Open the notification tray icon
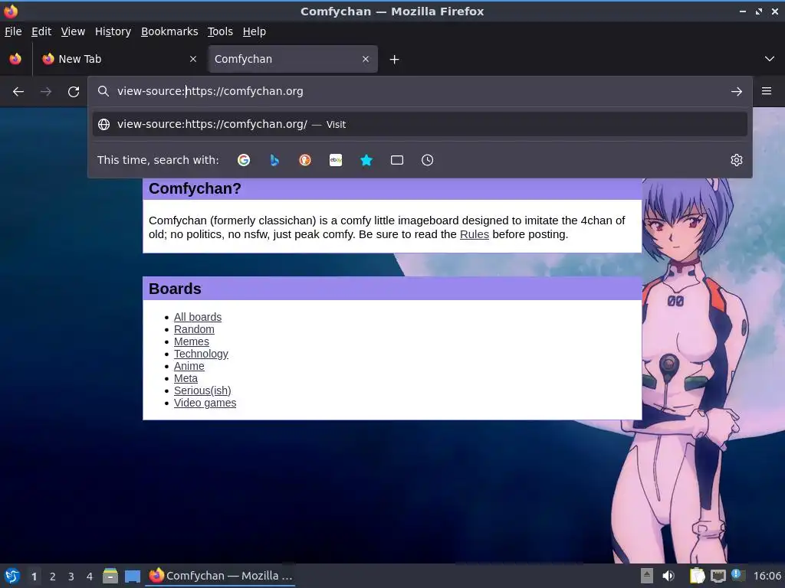Image resolution: width=785 pixels, height=588 pixels. pyautogui.click(x=737, y=574)
